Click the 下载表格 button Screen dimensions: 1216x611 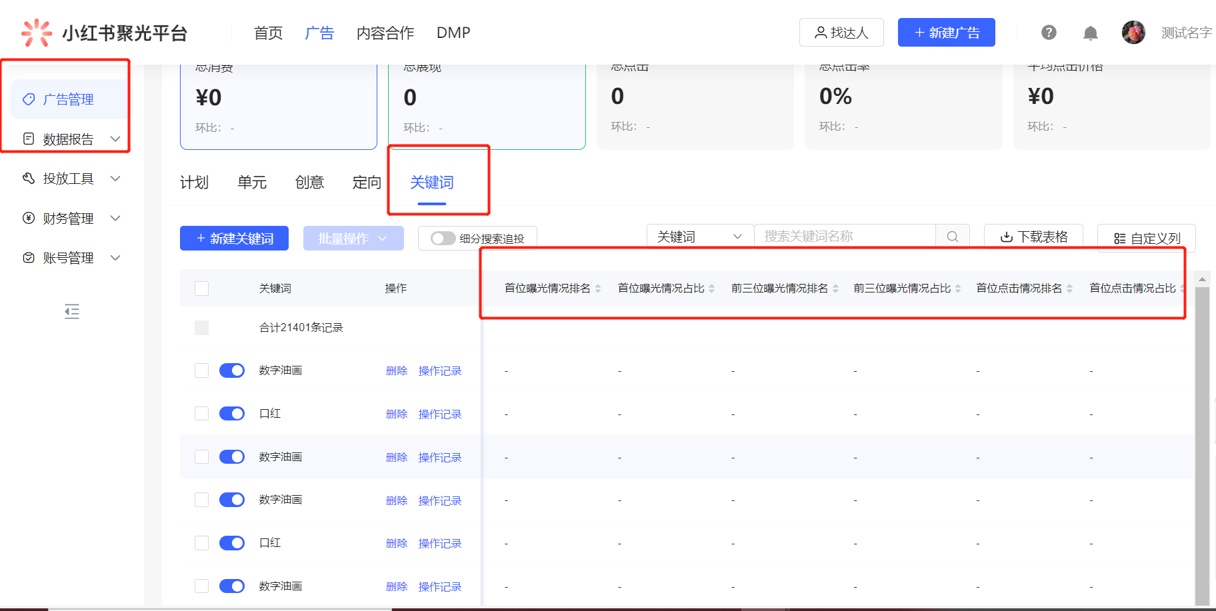1033,237
